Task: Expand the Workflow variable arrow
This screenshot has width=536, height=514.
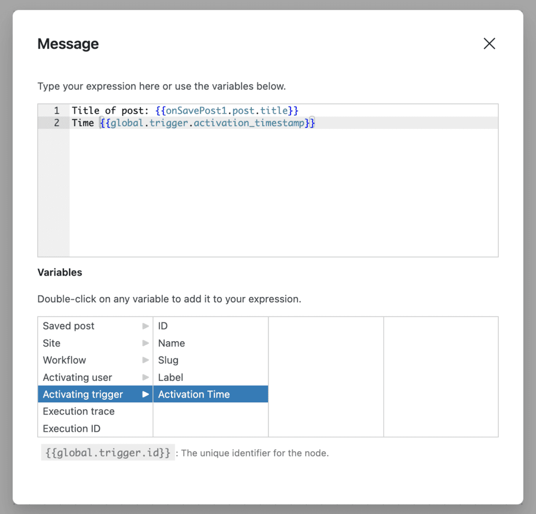Action: (x=146, y=360)
